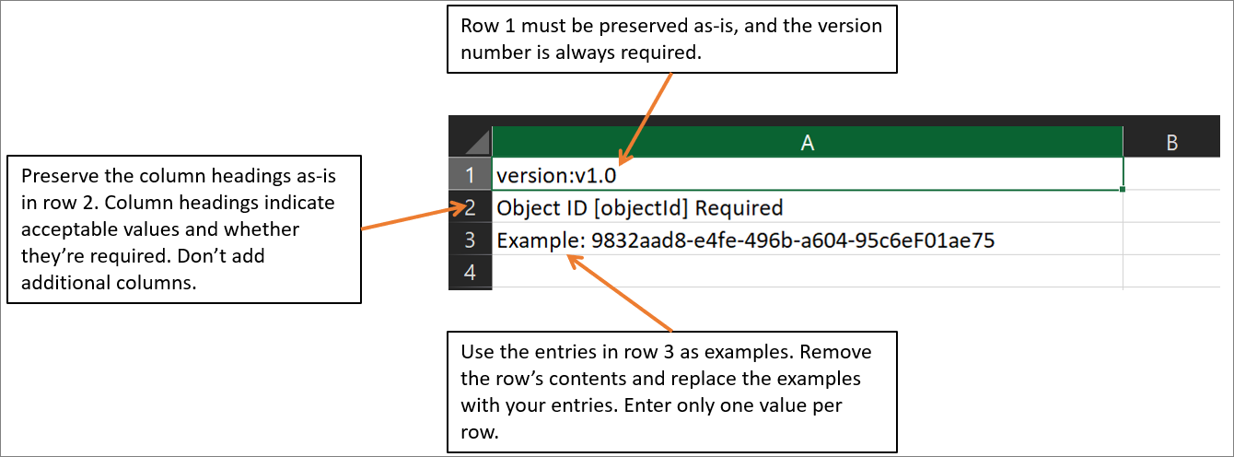Image resolution: width=1234 pixels, height=457 pixels.
Task: Click cell B1
Action: (x=1171, y=174)
